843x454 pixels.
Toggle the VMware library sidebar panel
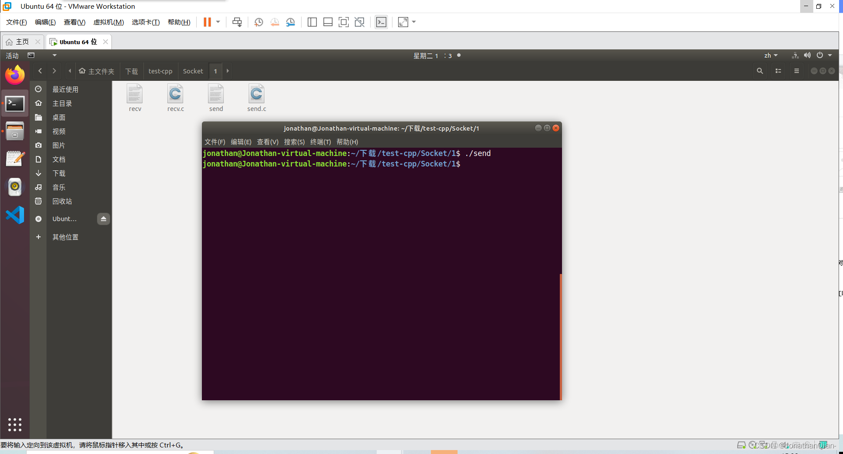point(312,22)
